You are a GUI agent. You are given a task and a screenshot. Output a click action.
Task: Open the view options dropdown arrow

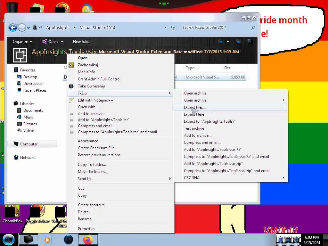point(228,42)
